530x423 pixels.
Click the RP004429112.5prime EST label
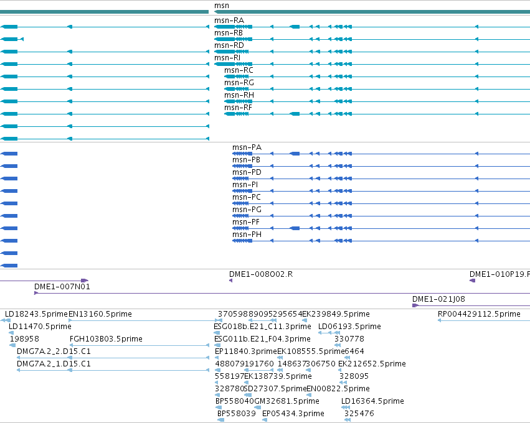click(x=479, y=314)
